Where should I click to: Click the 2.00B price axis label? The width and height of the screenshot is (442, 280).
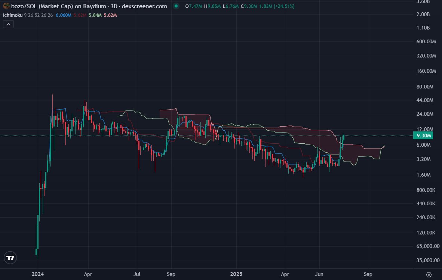(x=423, y=14)
